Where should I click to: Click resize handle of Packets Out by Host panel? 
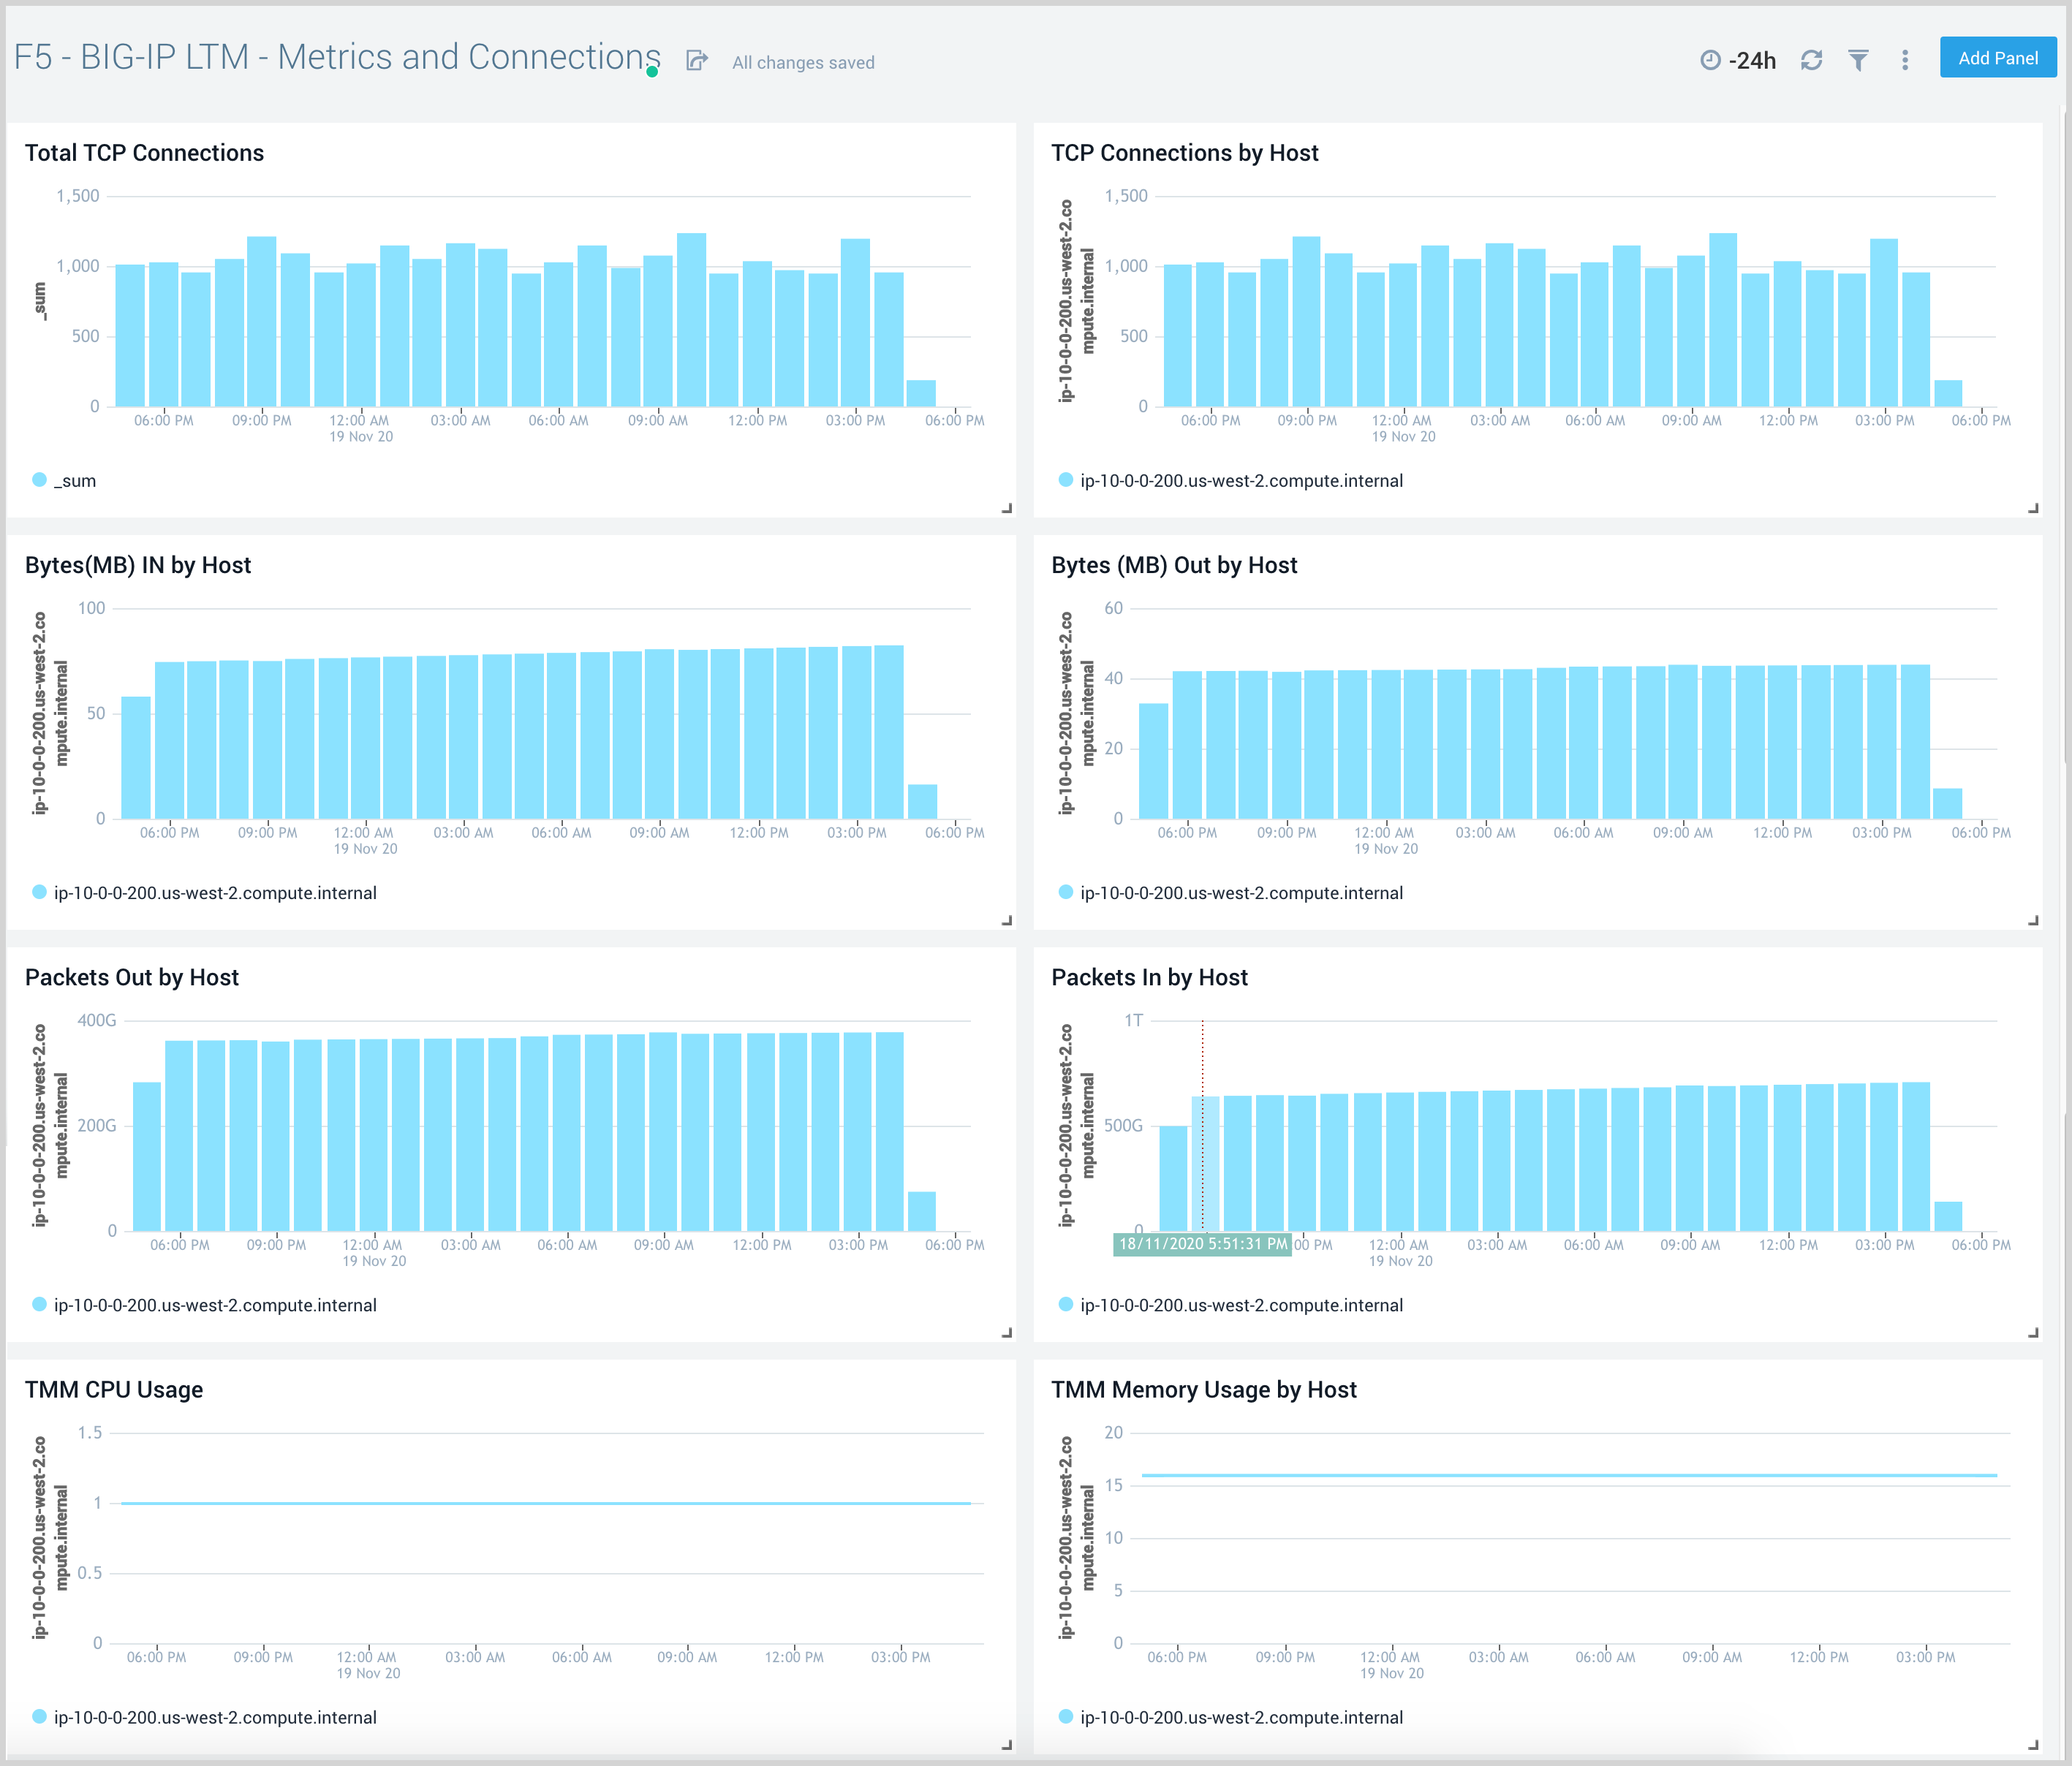coord(1007,1332)
